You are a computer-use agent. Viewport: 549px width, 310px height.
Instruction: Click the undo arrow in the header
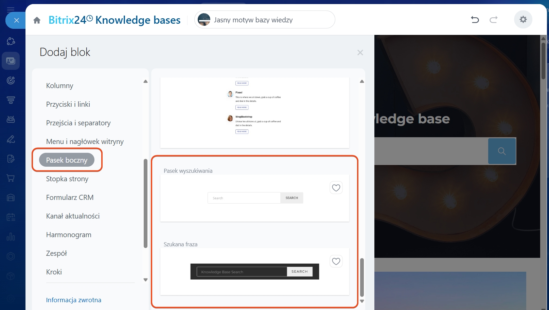click(x=475, y=20)
